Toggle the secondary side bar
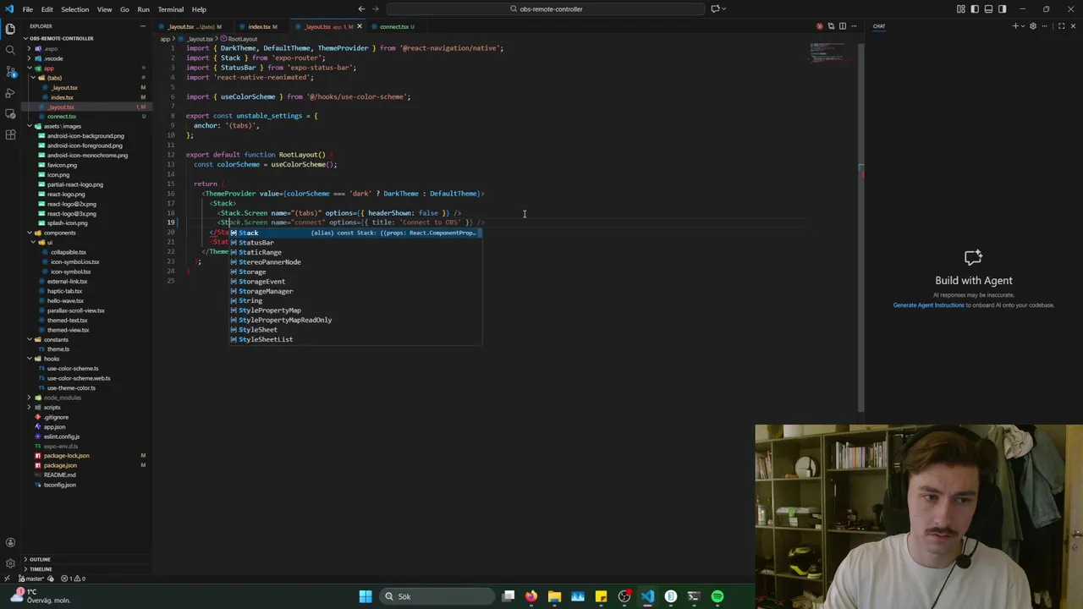 click(1002, 8)
